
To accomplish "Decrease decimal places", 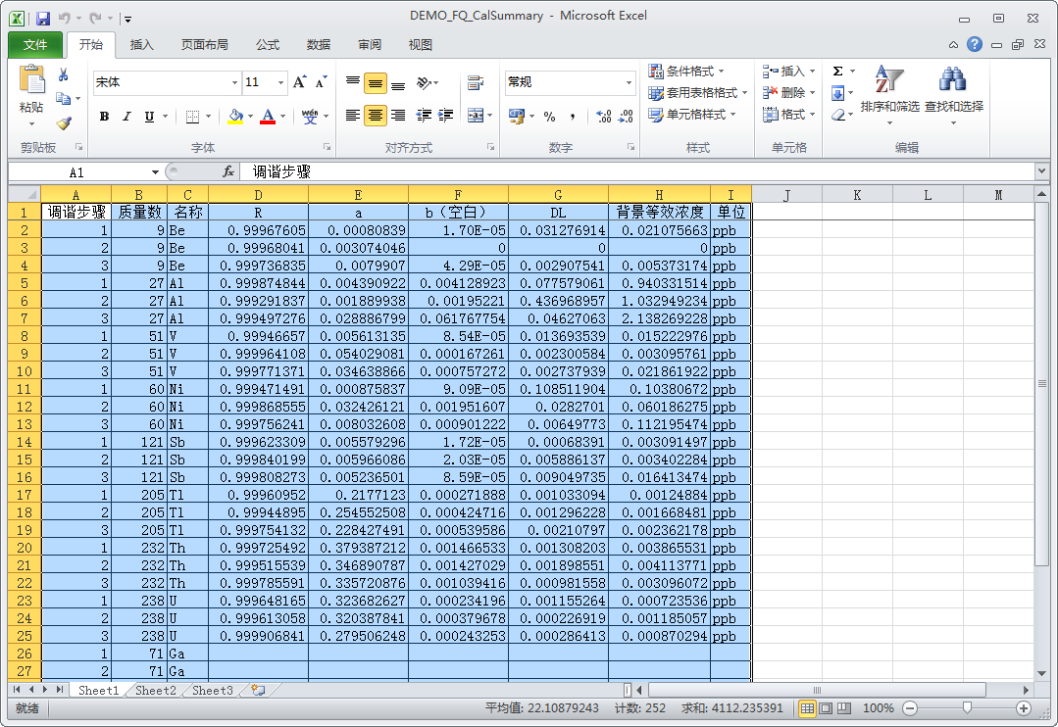I will click(626, 117).
